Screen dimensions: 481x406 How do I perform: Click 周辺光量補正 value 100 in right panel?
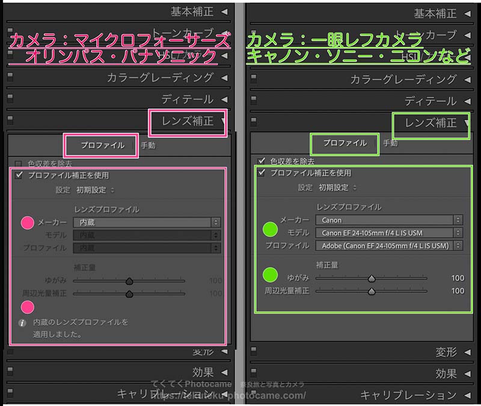[458, 291]
